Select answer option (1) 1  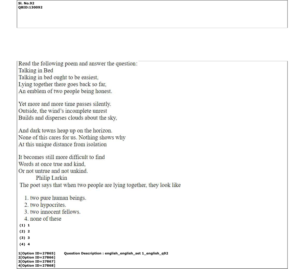pos(25,225)
